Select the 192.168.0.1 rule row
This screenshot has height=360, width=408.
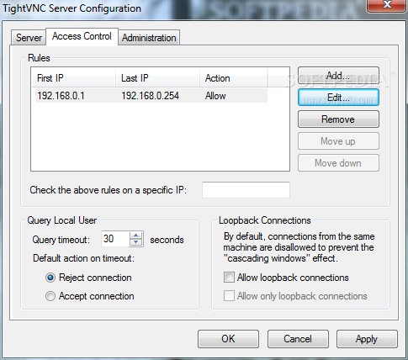coord(151,96)
